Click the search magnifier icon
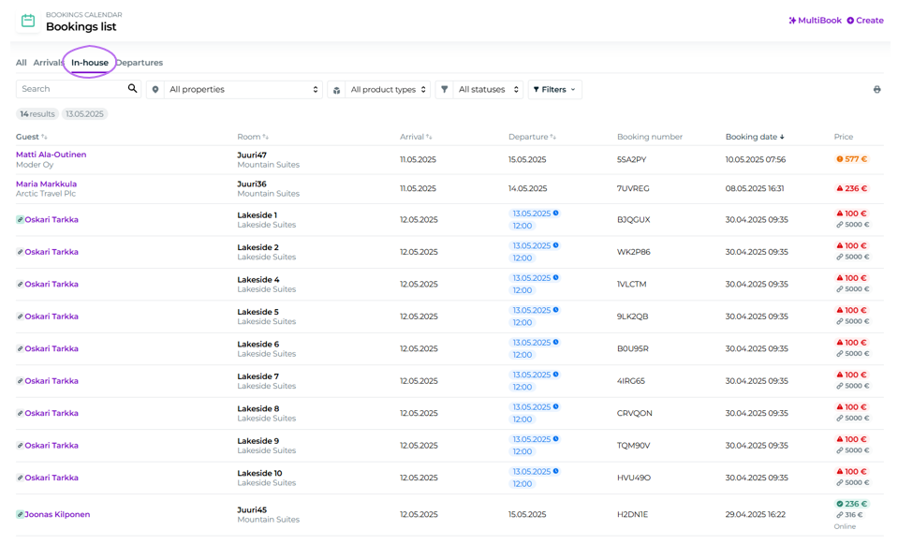898x545 pixels. pyautogui.click(x=132, y=88)
